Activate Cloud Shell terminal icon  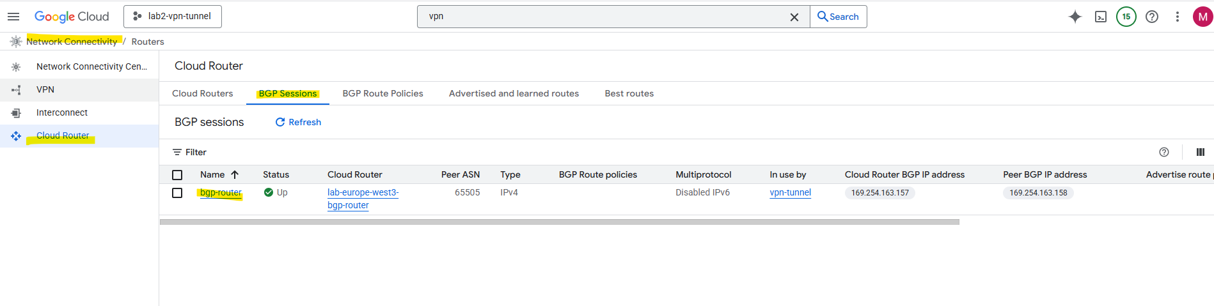tap(1100, 17)
